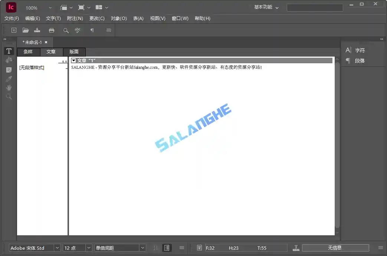The width and height of the screenshot is (387, 256).
Task: Select the Type tool
Action: 9,51
